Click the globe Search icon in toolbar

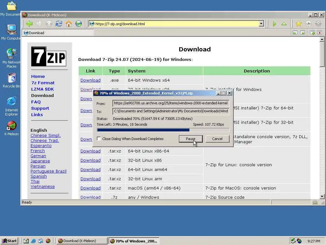coord(79,24)
